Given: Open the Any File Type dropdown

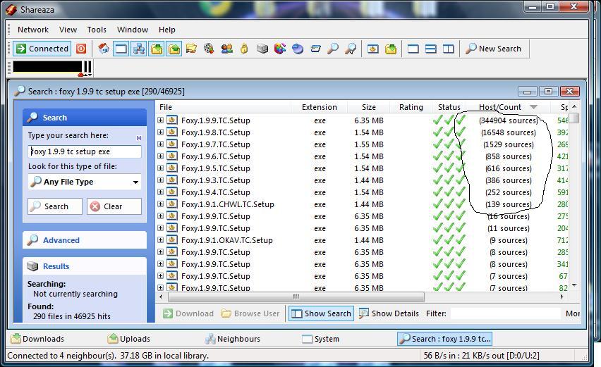Looking at the screenshot, I should (85, 182).
